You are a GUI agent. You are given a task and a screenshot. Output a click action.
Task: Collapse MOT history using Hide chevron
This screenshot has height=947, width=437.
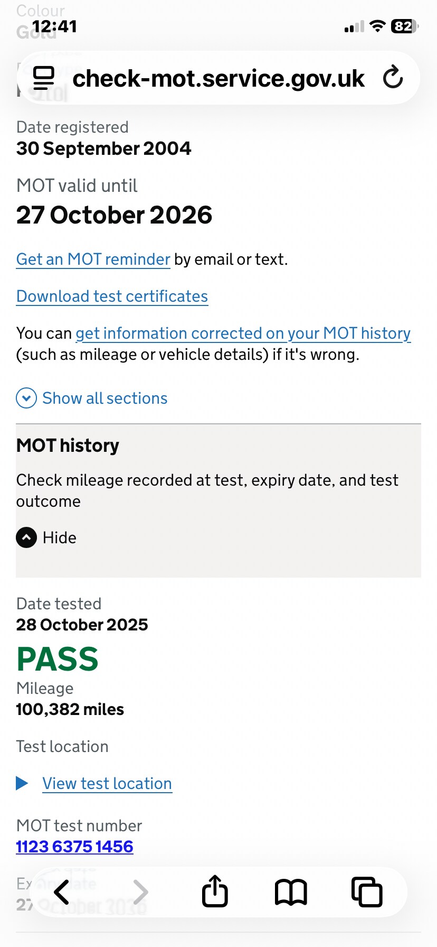tap(26, 537)
